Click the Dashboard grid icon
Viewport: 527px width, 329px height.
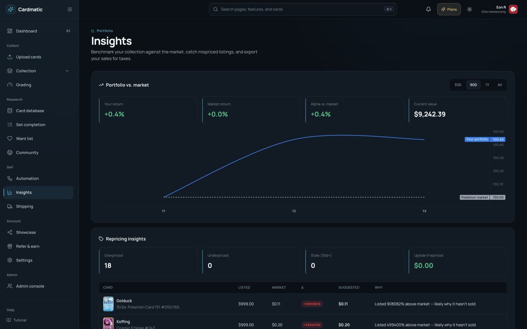click(x=10, y=31)
